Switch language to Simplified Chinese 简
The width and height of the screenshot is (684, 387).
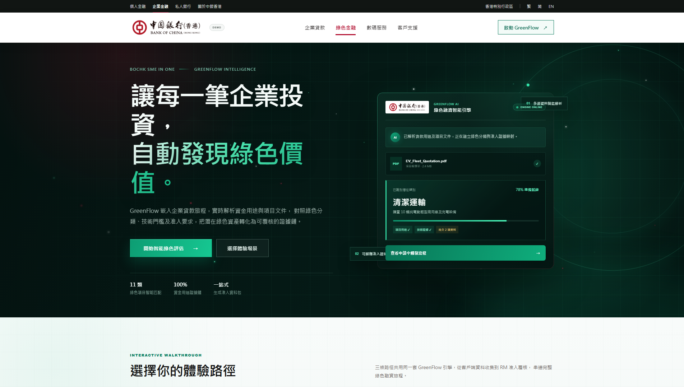(540, 6)
